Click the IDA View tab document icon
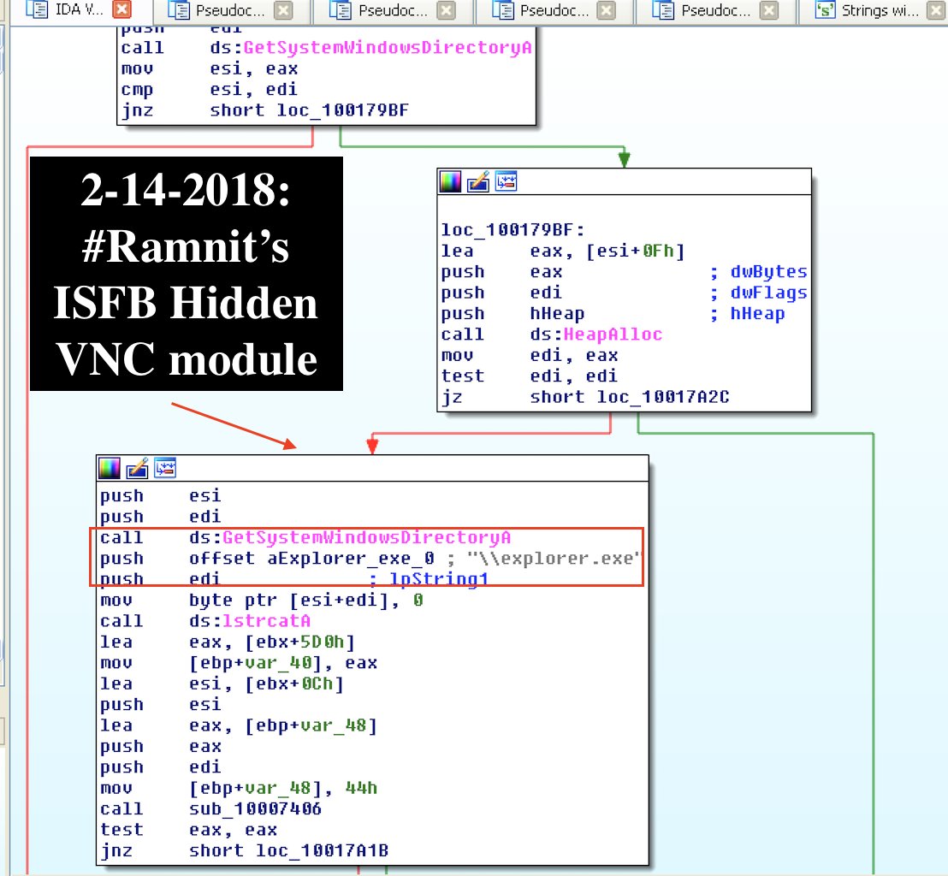The height and width of the screenshot is (876, 948). click(x=36, y=9)
